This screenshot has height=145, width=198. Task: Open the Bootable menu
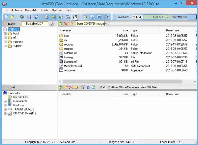tap(31, 10)
